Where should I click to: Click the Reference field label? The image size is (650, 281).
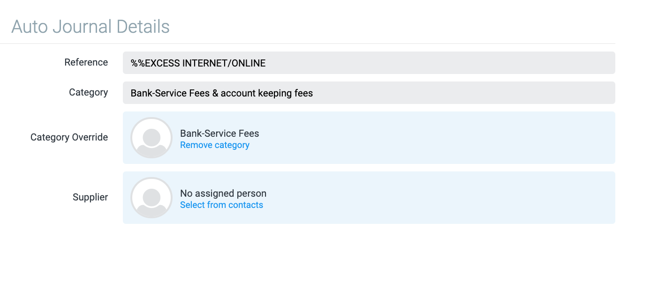(x=86, y=62)
